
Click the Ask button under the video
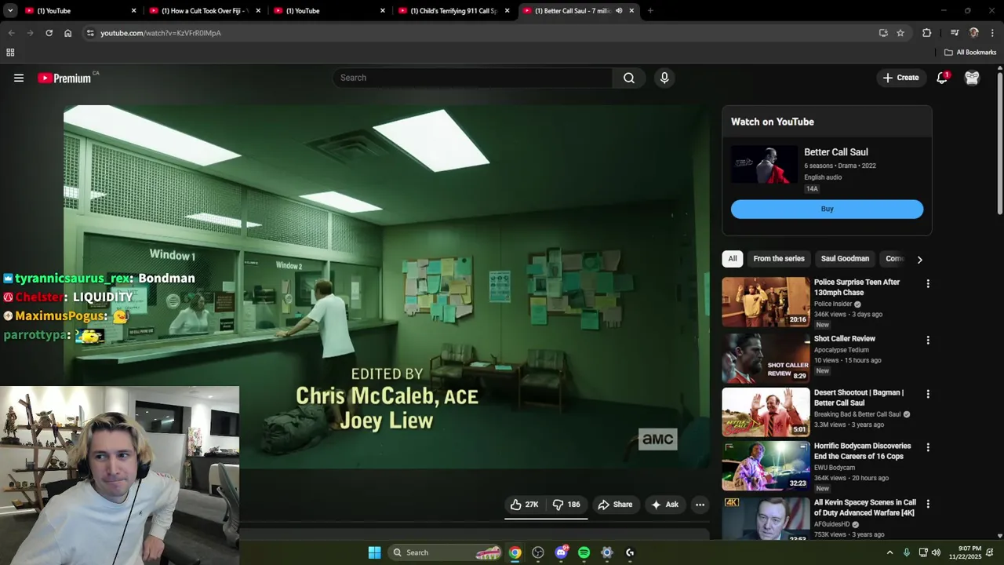(664, 505)
